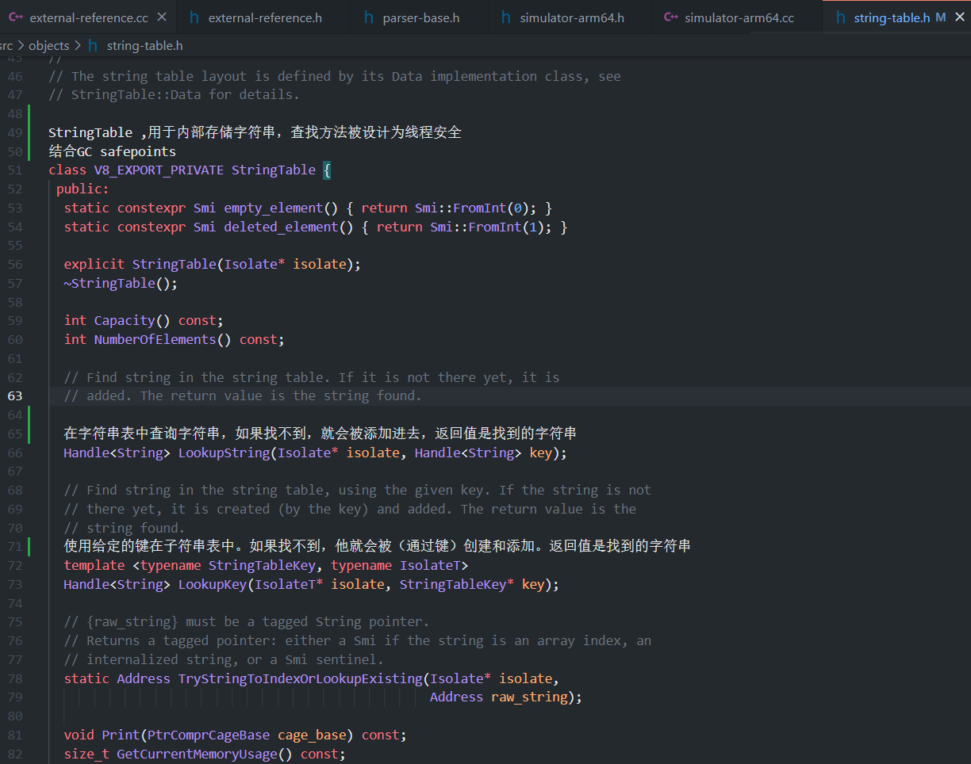The height and width of the screenshot is (764, 971).
Task: Click the '结合GC safepoints' line
Action: click(x=112, y=151)
